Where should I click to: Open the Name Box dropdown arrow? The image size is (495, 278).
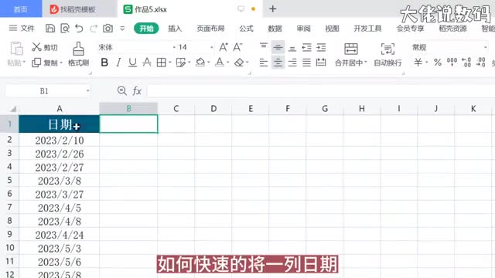click(x=87, y=91)
